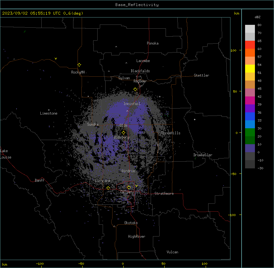Click the Ponoka city label

click(x=153, y=43)
